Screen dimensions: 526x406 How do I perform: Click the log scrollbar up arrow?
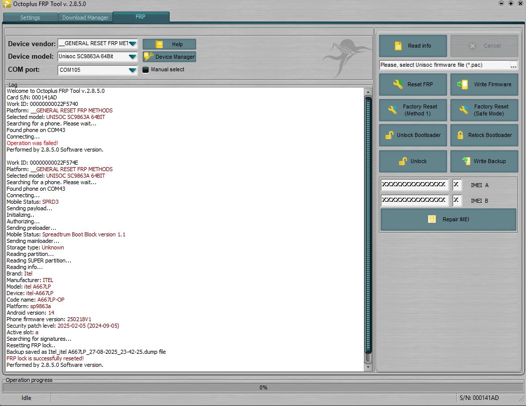[x=368, y=92]
